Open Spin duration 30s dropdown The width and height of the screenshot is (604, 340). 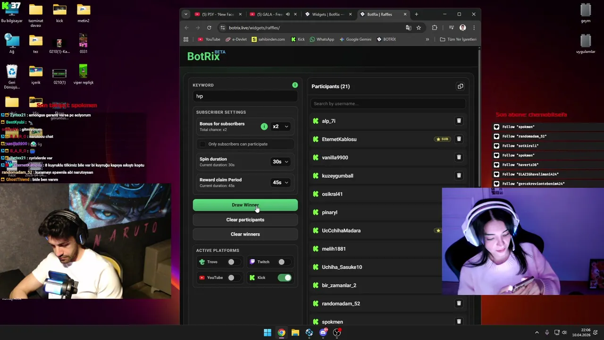click(x=280, y=161)
